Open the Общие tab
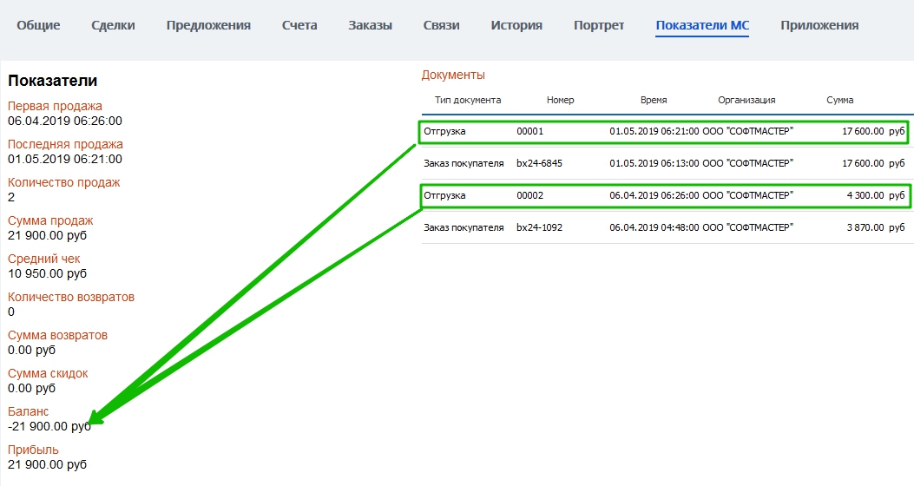The height and width of the screenshot is (486, 914). point(38,25)
